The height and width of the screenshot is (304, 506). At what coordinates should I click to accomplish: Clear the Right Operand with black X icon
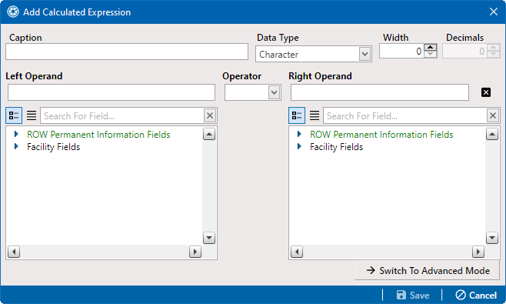click(x=486, y=92)
